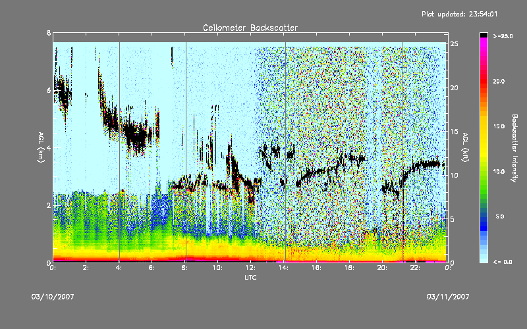Click the "5" tick on the kft axis

click(x=453, y=219)
